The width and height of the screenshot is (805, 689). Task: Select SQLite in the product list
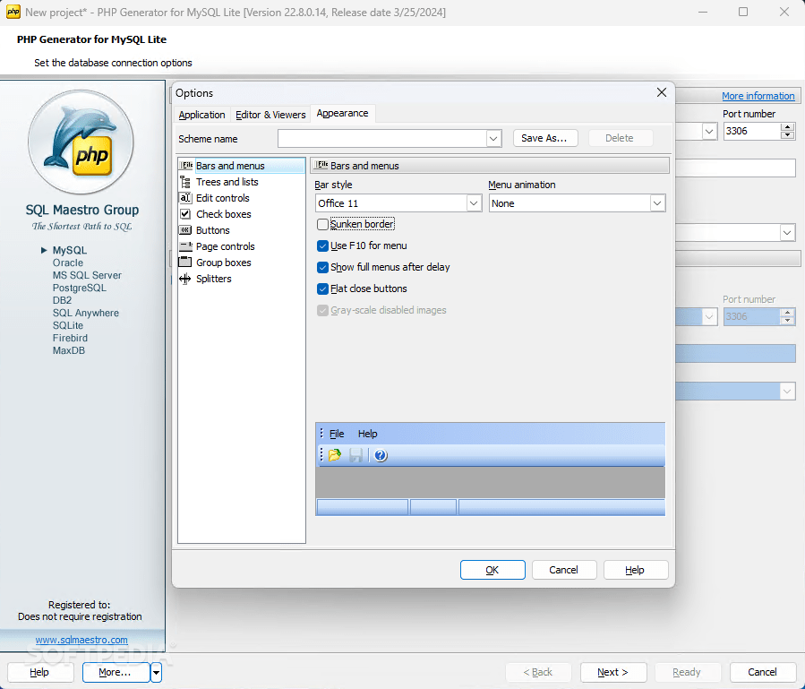coord(68,325)
